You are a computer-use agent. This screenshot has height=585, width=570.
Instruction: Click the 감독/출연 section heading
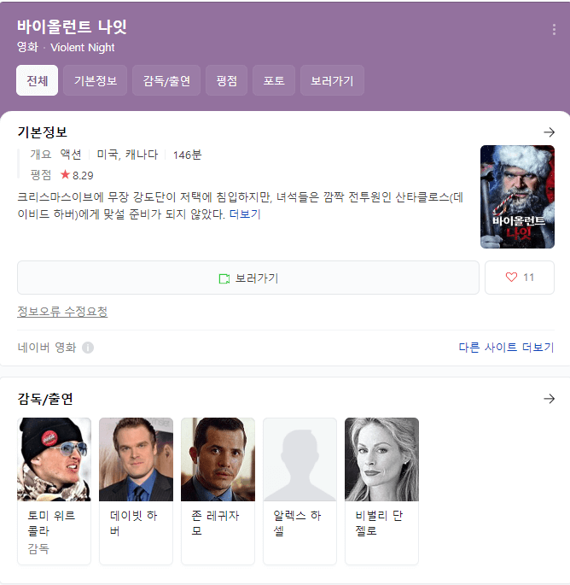coord(45,399)
